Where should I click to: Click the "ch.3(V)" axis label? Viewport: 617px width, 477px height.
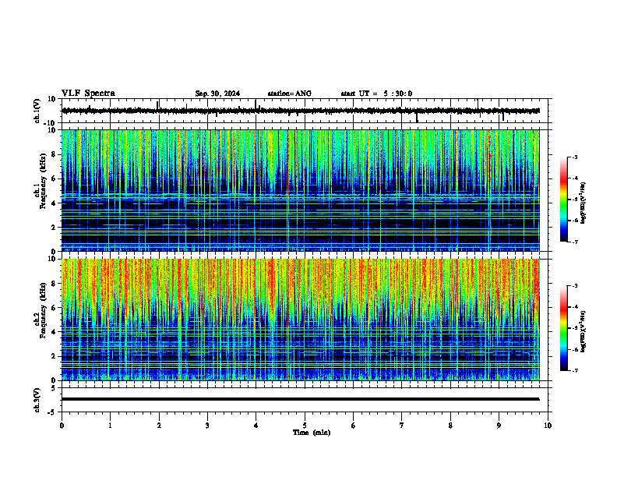[x=37, y=400]
